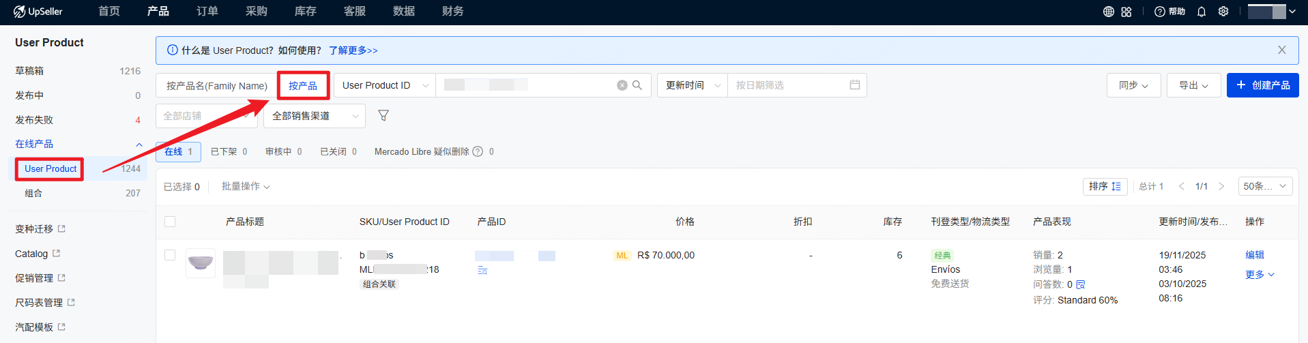
Task: Click the product thumbnail image
Action: (201, 263)
